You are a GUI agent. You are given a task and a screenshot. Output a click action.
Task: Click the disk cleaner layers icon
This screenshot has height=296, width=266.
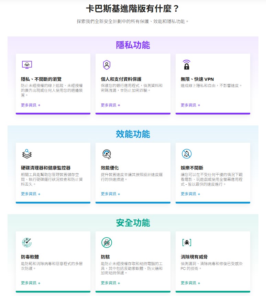[x=27, y=154]
